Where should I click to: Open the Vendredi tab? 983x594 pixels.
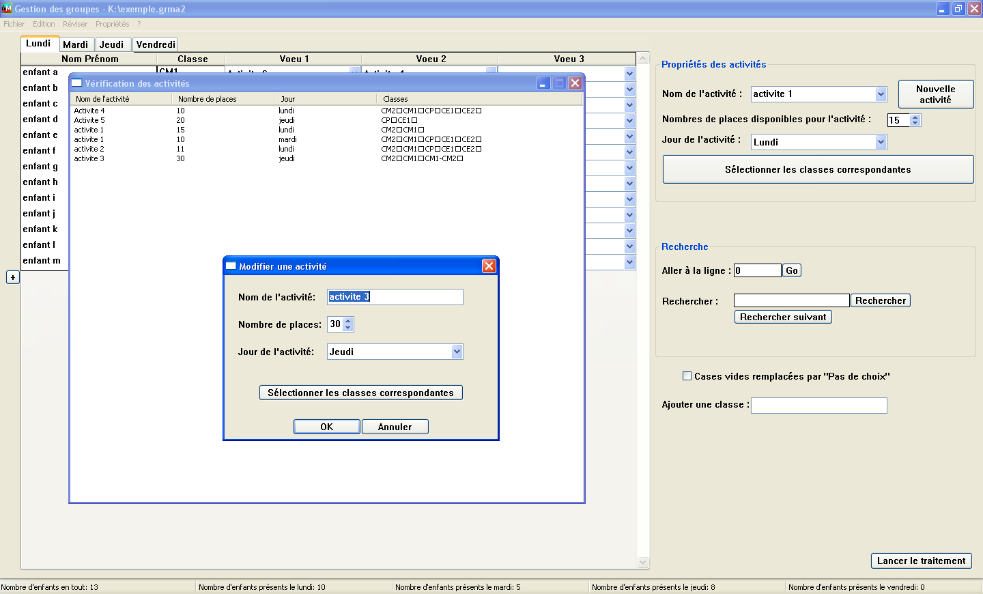point(156,44)
